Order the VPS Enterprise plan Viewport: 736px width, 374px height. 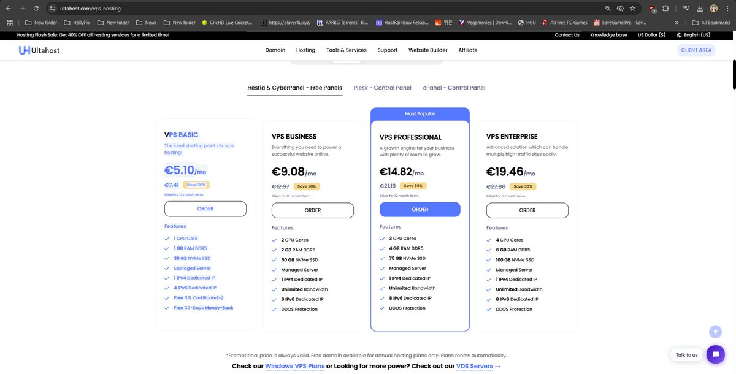[527, 210]
